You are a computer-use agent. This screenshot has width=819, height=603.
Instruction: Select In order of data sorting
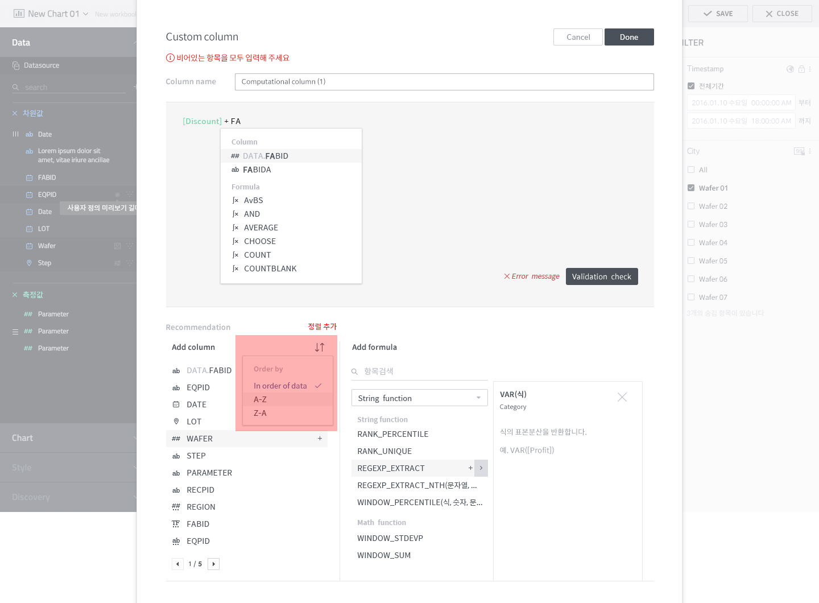pyautogui.click(x=288, y=386)
